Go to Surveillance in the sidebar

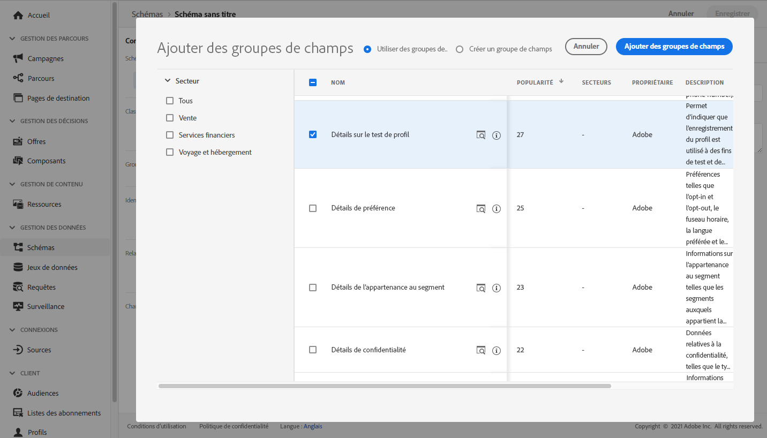coord(46,306)
